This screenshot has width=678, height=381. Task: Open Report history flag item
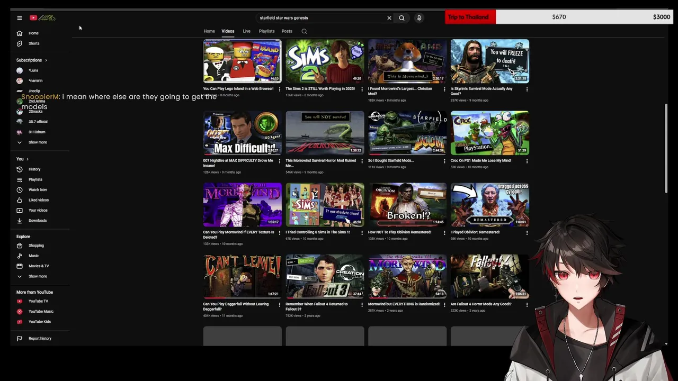pos(40,338)
